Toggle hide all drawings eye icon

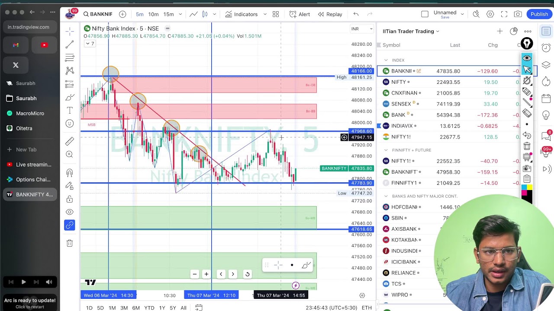70,212
